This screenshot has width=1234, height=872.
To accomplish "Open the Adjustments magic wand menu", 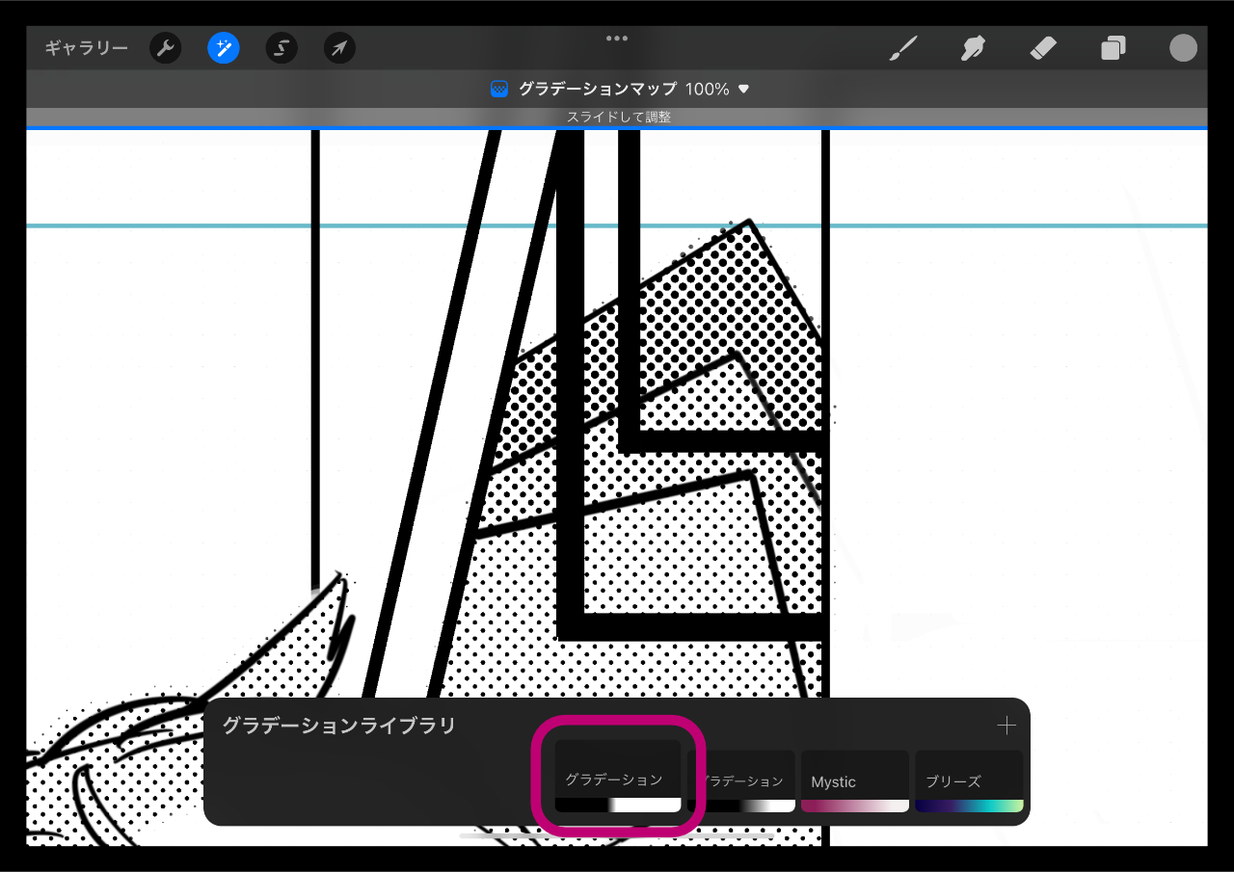I will point(224,48).
